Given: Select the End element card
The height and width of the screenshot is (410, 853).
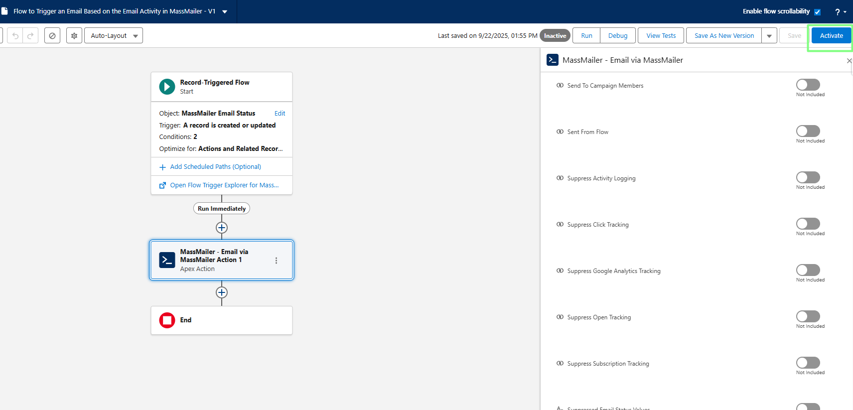Looking at the screenshot, I should pos(222,320).
